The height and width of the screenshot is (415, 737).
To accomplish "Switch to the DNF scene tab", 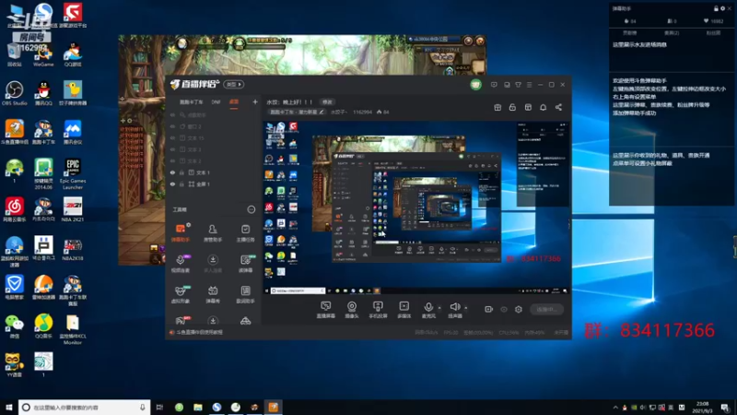I will (216, 102).
